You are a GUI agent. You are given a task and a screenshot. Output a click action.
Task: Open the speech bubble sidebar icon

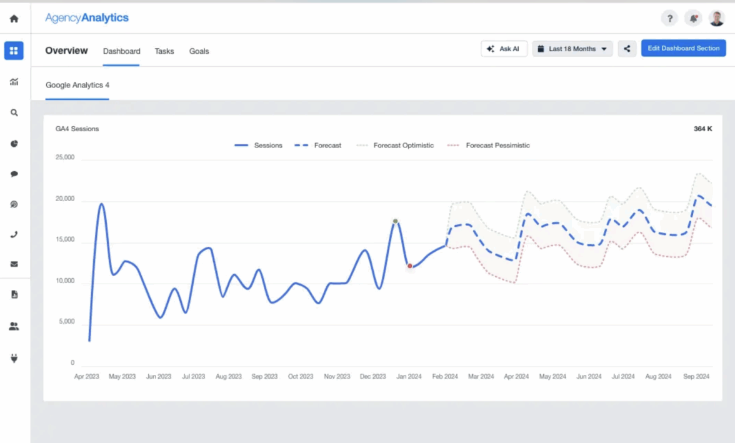pyautogui.click(x=14, y=174)
